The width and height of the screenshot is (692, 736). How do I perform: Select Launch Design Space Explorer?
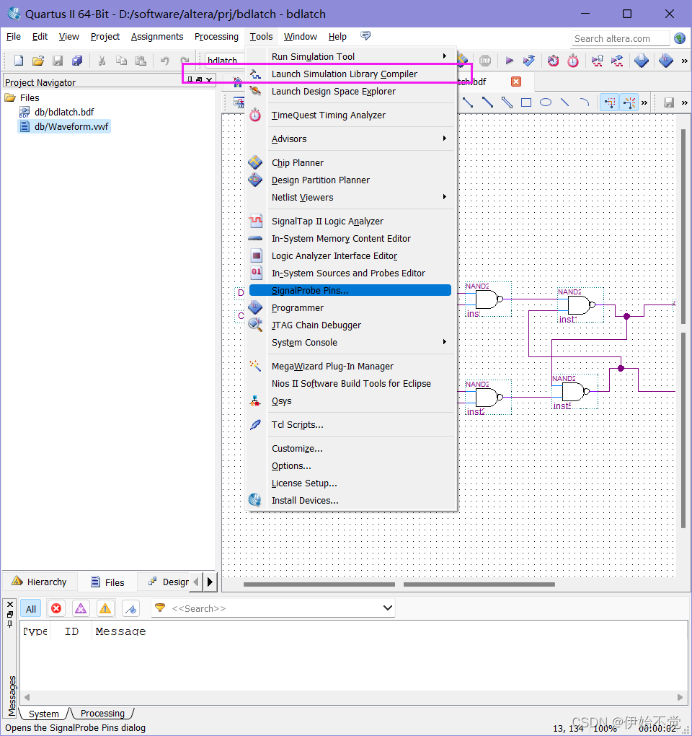pos(350,92)
